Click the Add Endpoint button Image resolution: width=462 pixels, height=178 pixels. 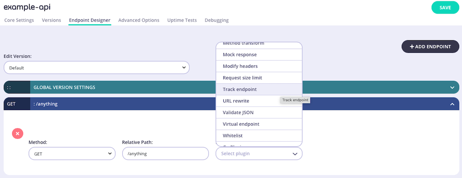point(430,47)
